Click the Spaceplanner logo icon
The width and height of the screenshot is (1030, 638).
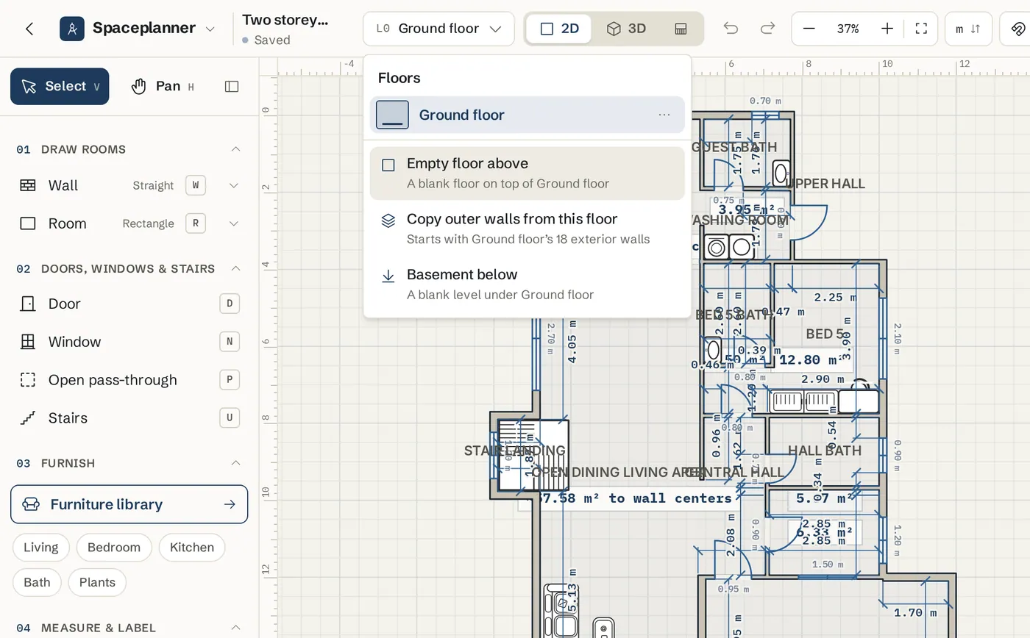[72, 29]
